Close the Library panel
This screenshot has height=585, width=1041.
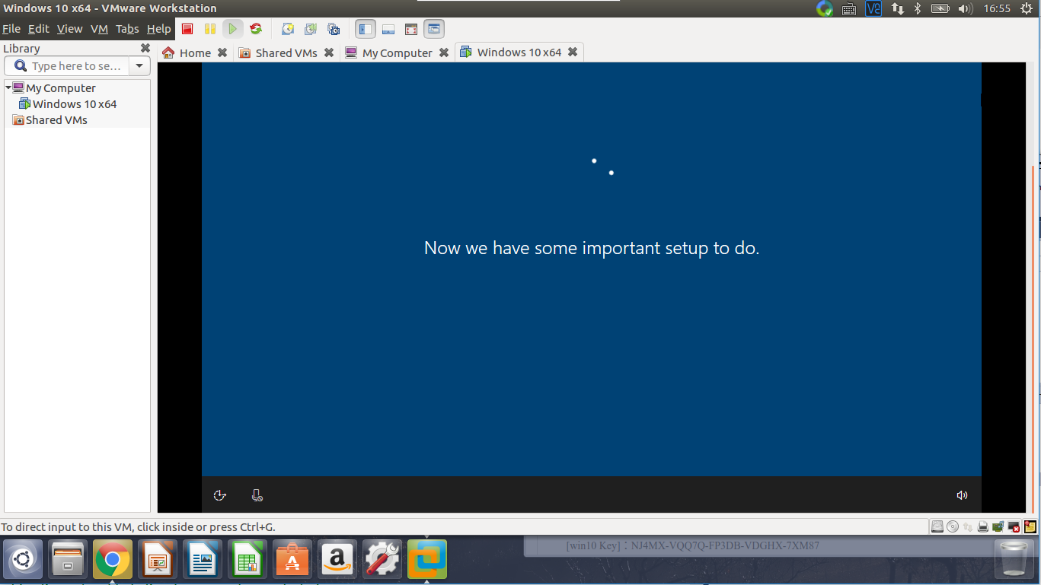[145, 48]
